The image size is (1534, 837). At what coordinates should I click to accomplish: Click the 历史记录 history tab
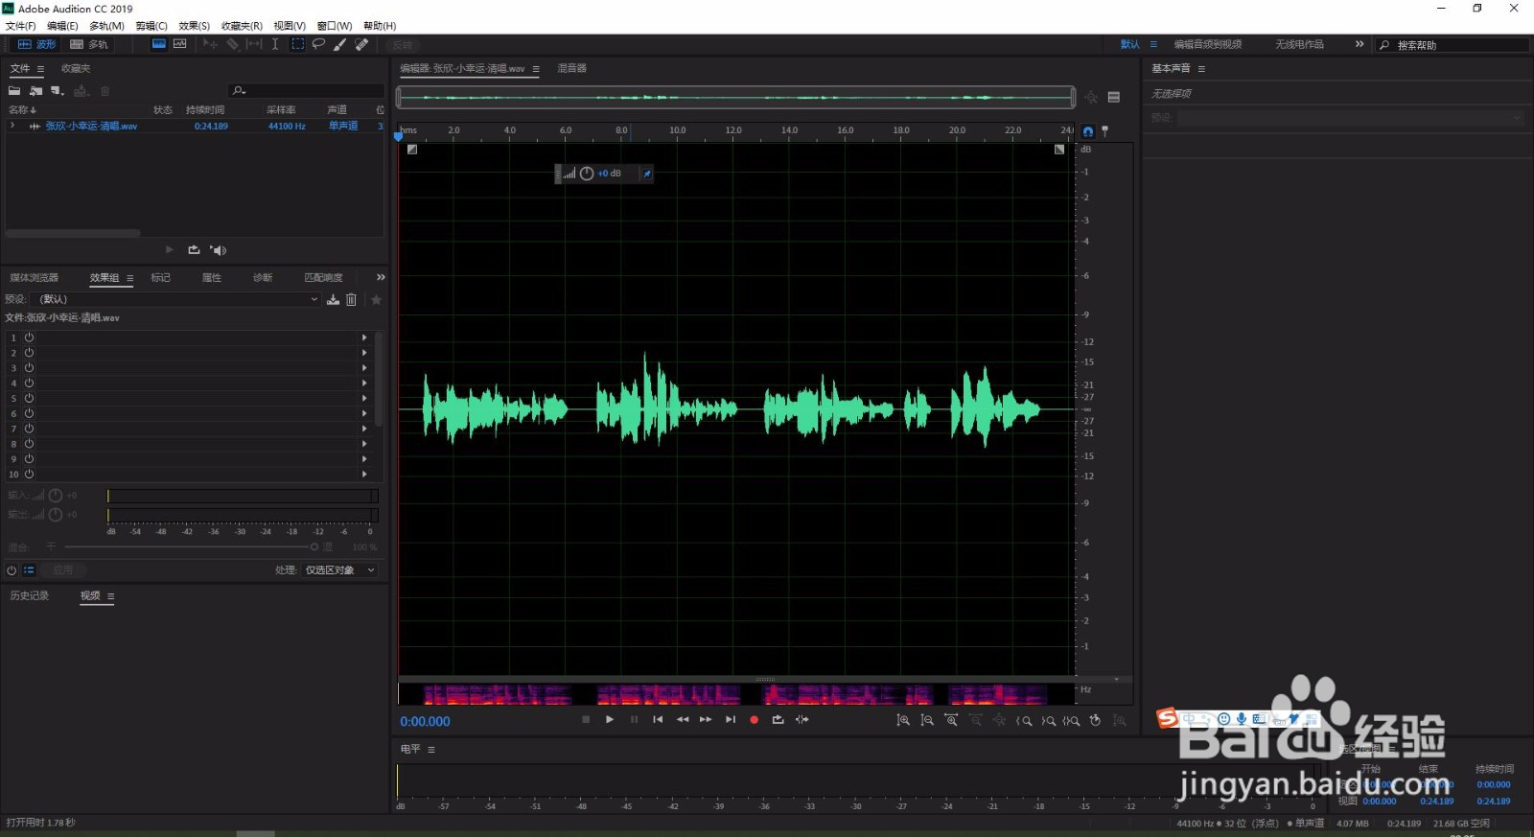pyautogui.click(x=30, y=595)
